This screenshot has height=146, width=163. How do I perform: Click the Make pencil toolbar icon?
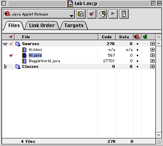102,14
